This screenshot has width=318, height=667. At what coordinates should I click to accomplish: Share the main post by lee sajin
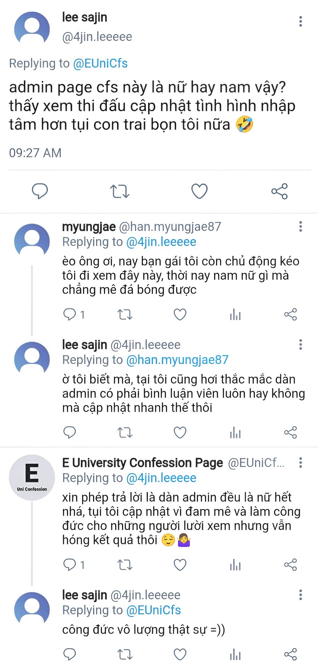pyautogui.click(x=279, y=191)
